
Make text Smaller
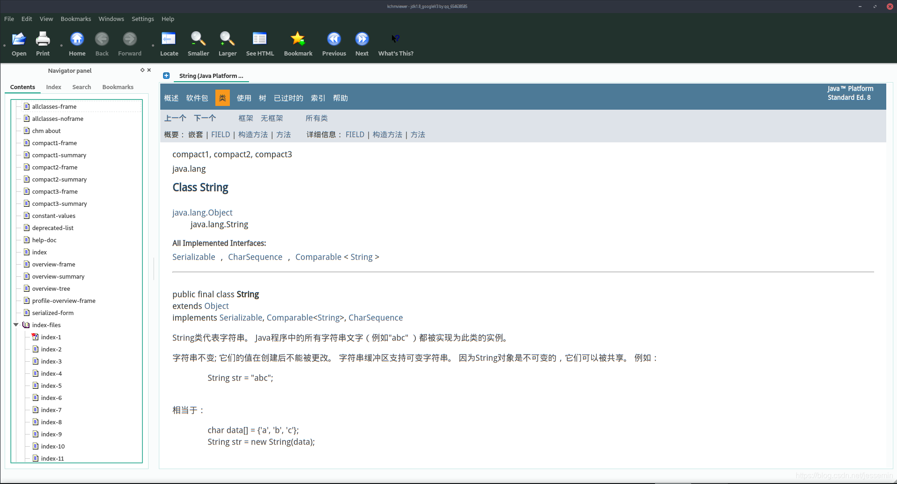(198, 44)
